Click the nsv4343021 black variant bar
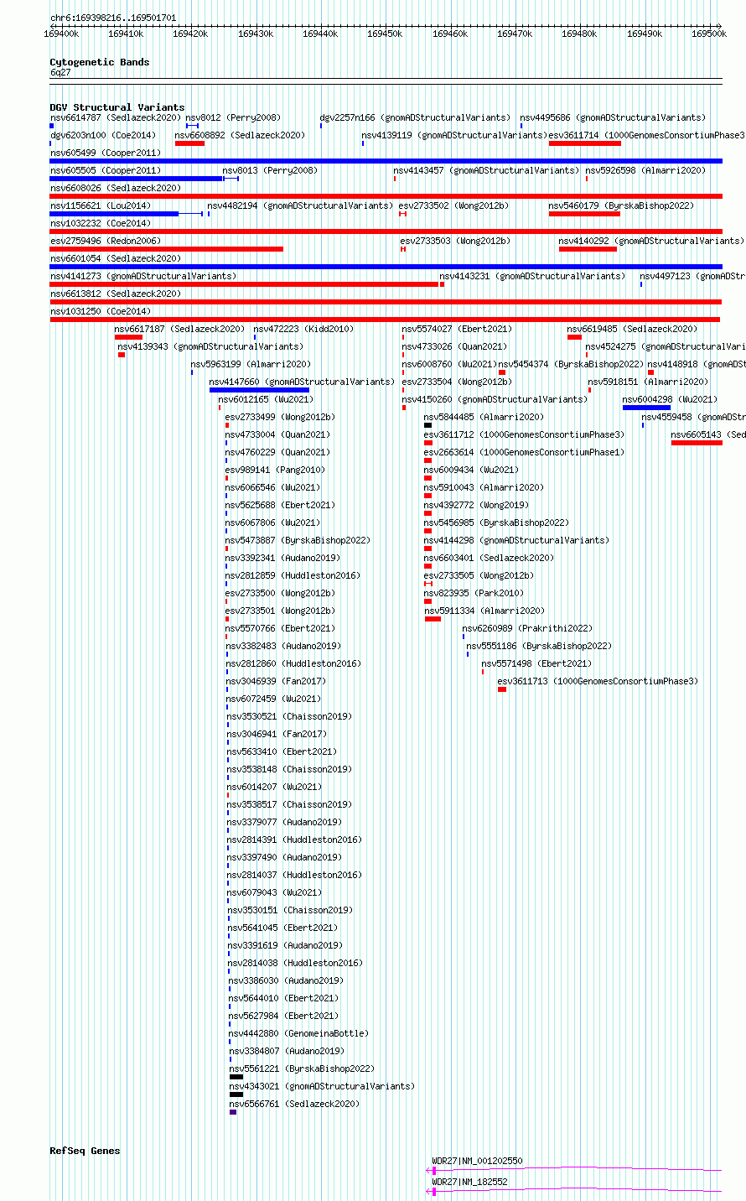 236,1094
